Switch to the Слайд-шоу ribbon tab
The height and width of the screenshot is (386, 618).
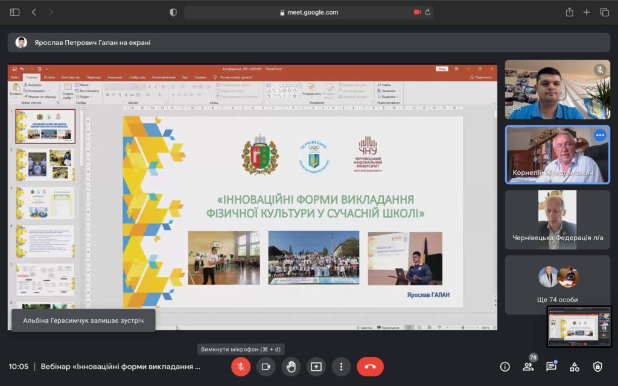click(x=137, y=77)
